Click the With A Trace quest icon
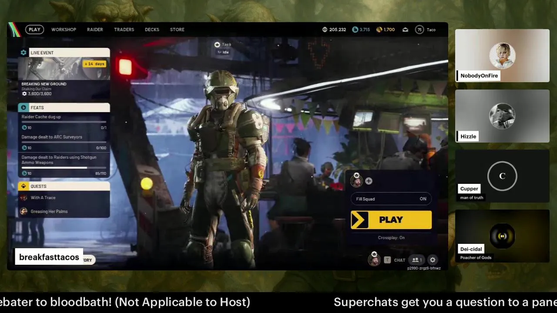This screenshot has height=313, width=557. 24,198
